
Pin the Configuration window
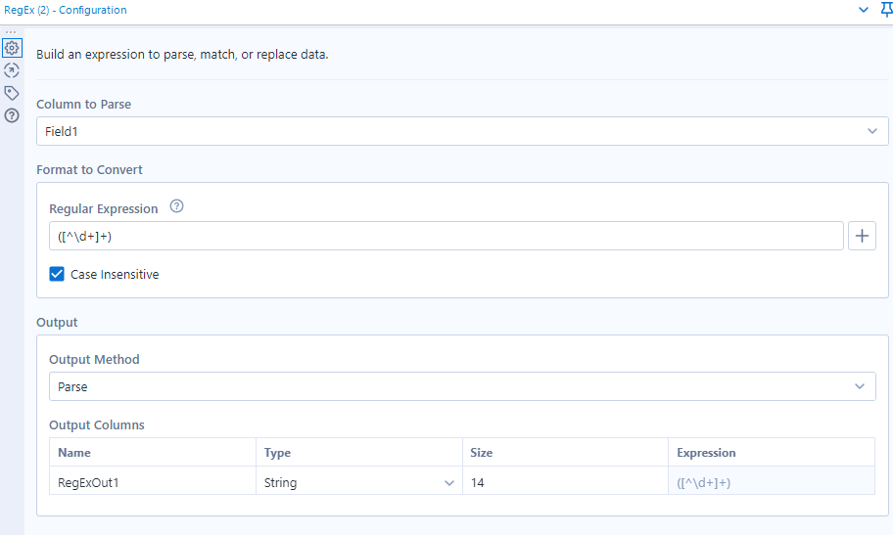(x=886, y=10)
